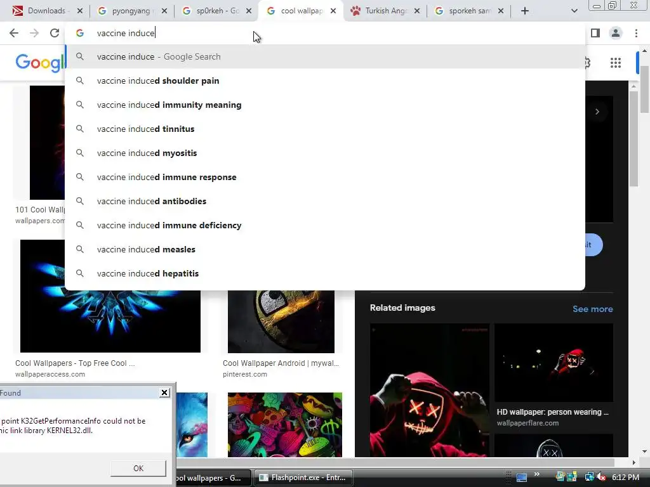Open the colorful doodle wallpaper thumbnail

tap(285, 425)
